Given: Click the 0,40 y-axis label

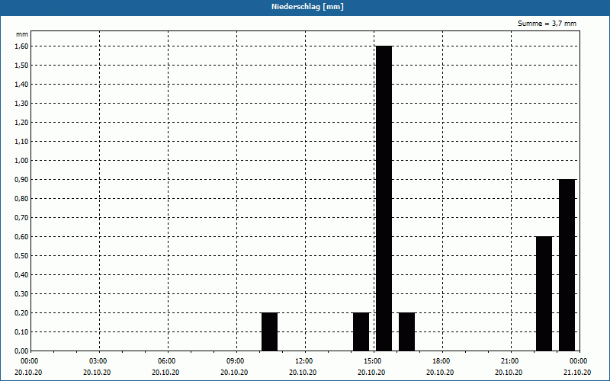Looking at the screenshot, I should click(x=21, y=275).
